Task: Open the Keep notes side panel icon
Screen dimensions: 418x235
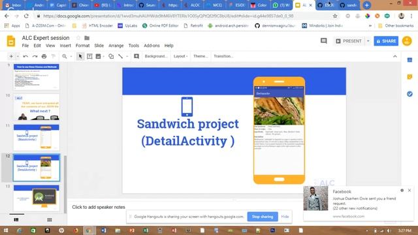Action: pyautogui.click(x=410, y=77)
